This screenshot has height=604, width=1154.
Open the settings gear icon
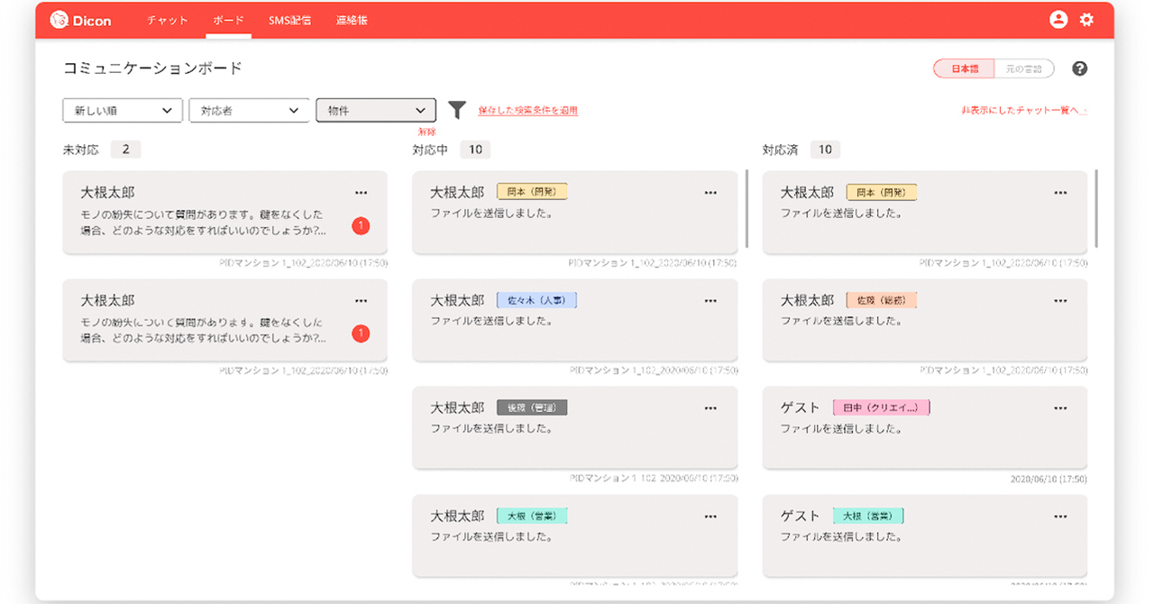[1086, 19]
